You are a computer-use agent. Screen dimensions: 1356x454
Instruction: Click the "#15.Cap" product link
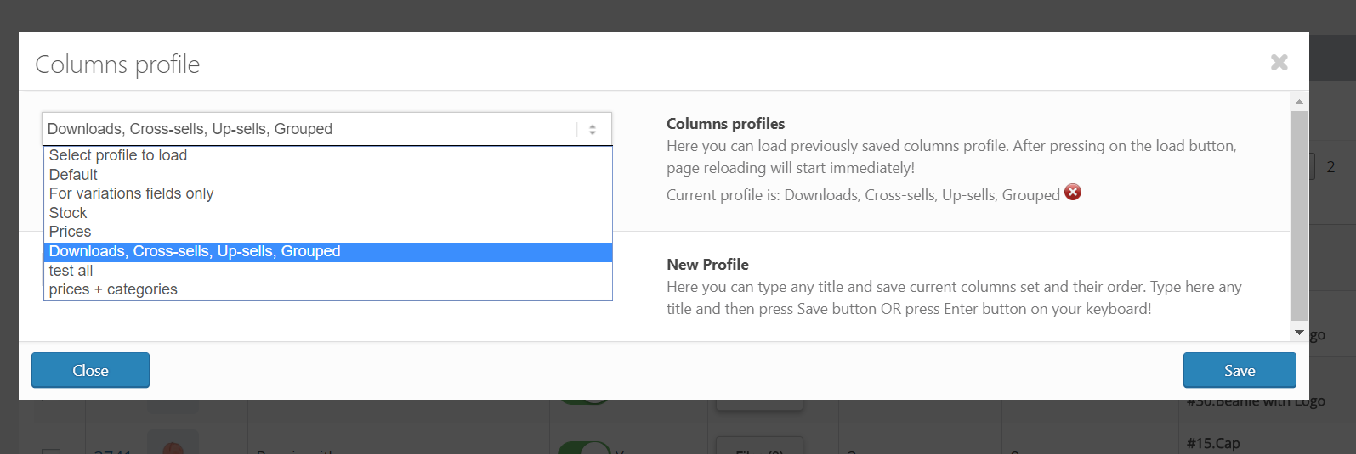coord(1213,443)
